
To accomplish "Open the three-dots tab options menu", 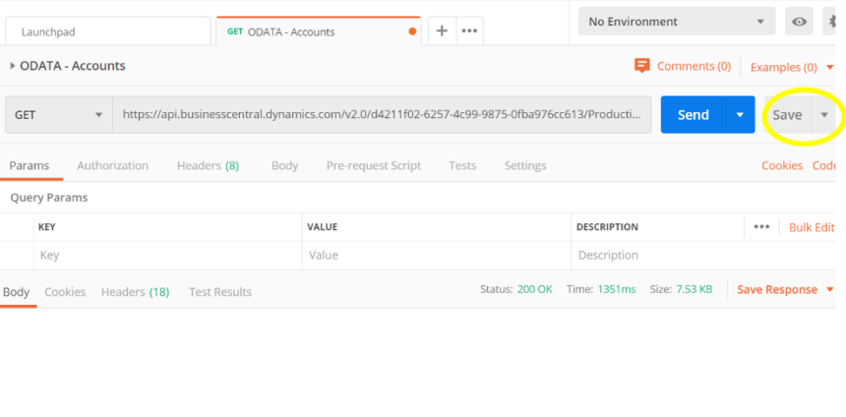I will click(469, 31).
